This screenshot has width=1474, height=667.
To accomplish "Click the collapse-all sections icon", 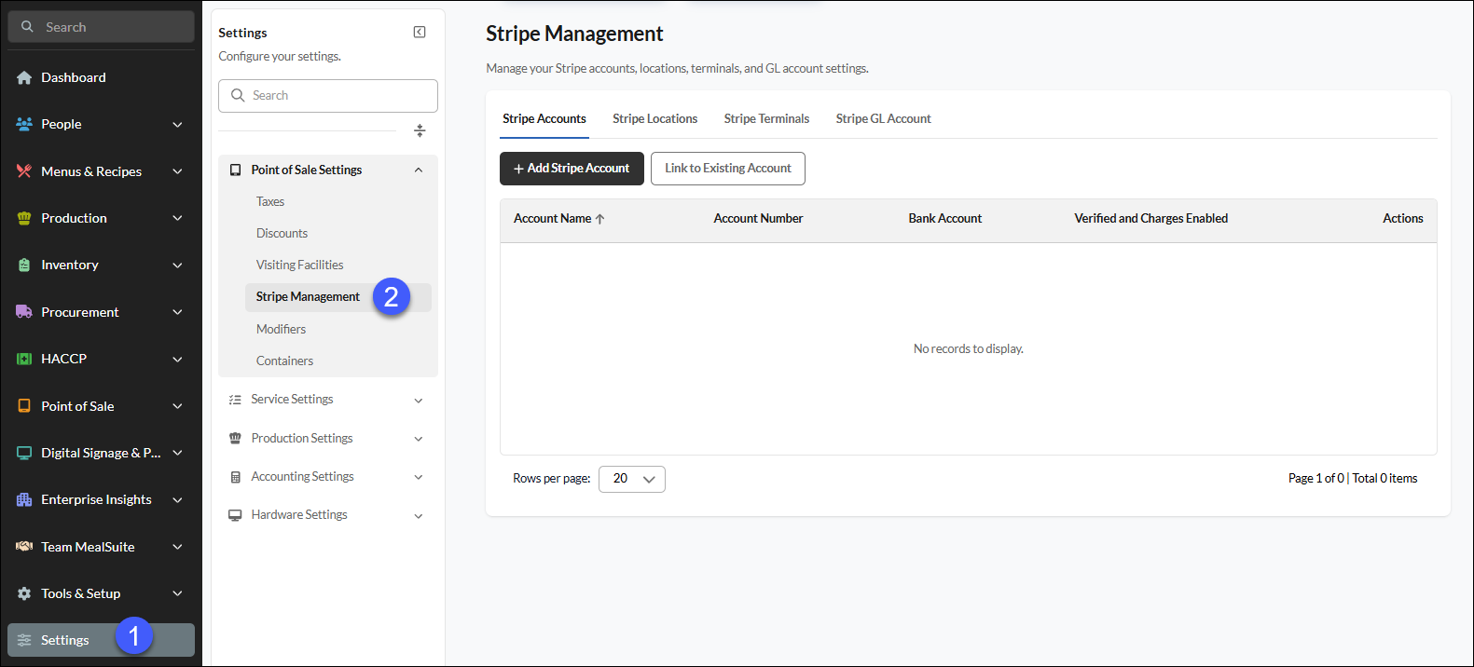I will click(x=420, y=130).
